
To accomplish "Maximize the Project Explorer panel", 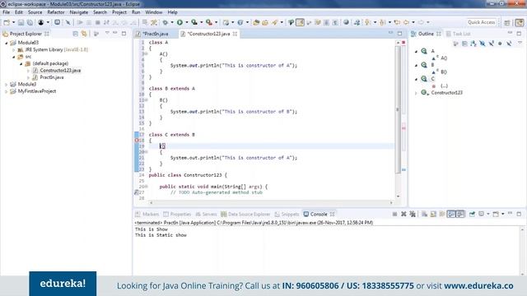I will click(124, 33).
